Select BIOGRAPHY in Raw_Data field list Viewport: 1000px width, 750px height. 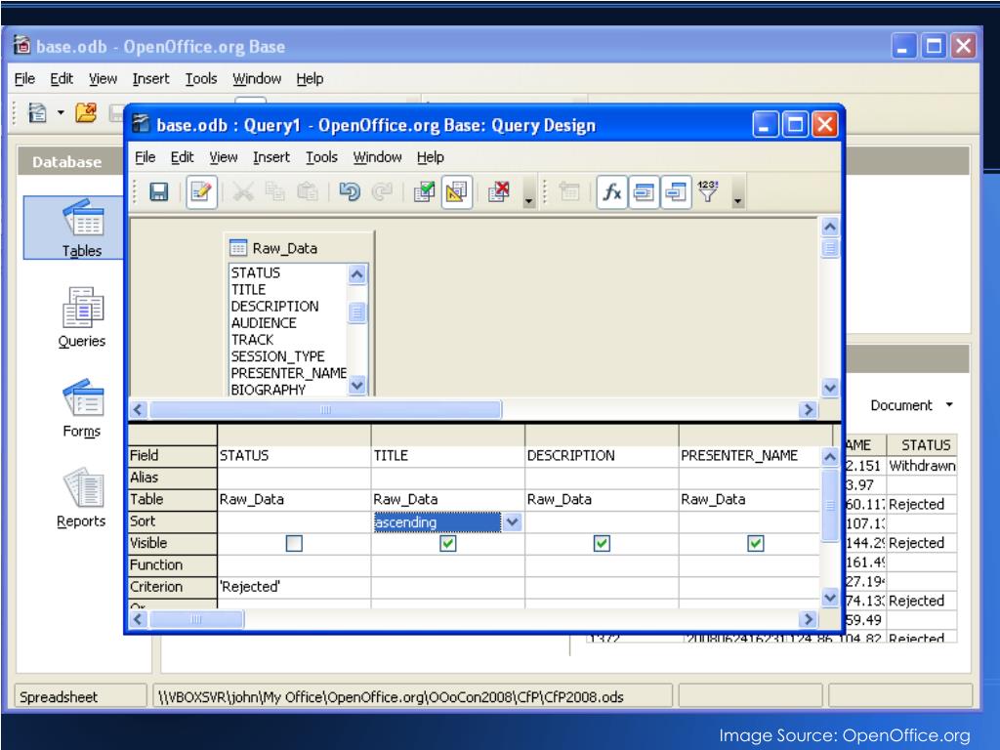click(x=268, y=389)
